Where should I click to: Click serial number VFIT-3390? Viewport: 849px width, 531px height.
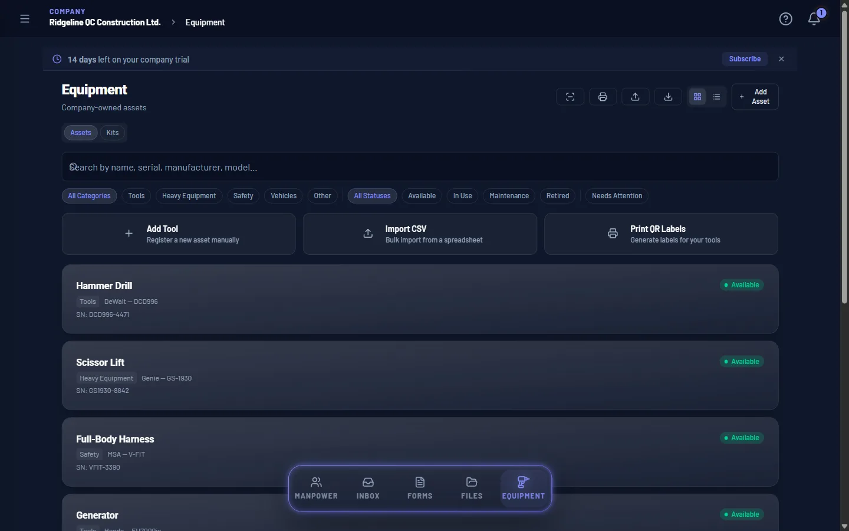click(98, 467)
